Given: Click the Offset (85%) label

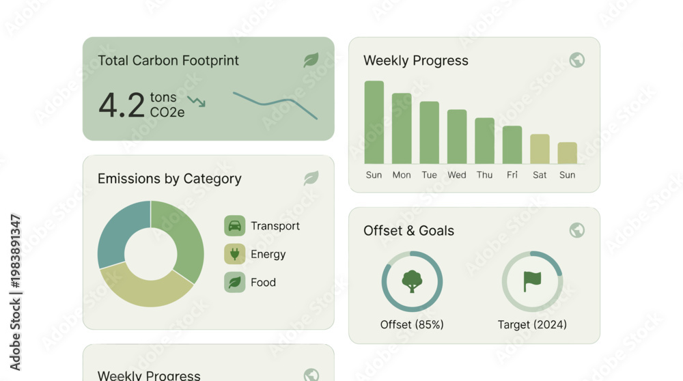Looking at the screenshot, I should 412,324.
